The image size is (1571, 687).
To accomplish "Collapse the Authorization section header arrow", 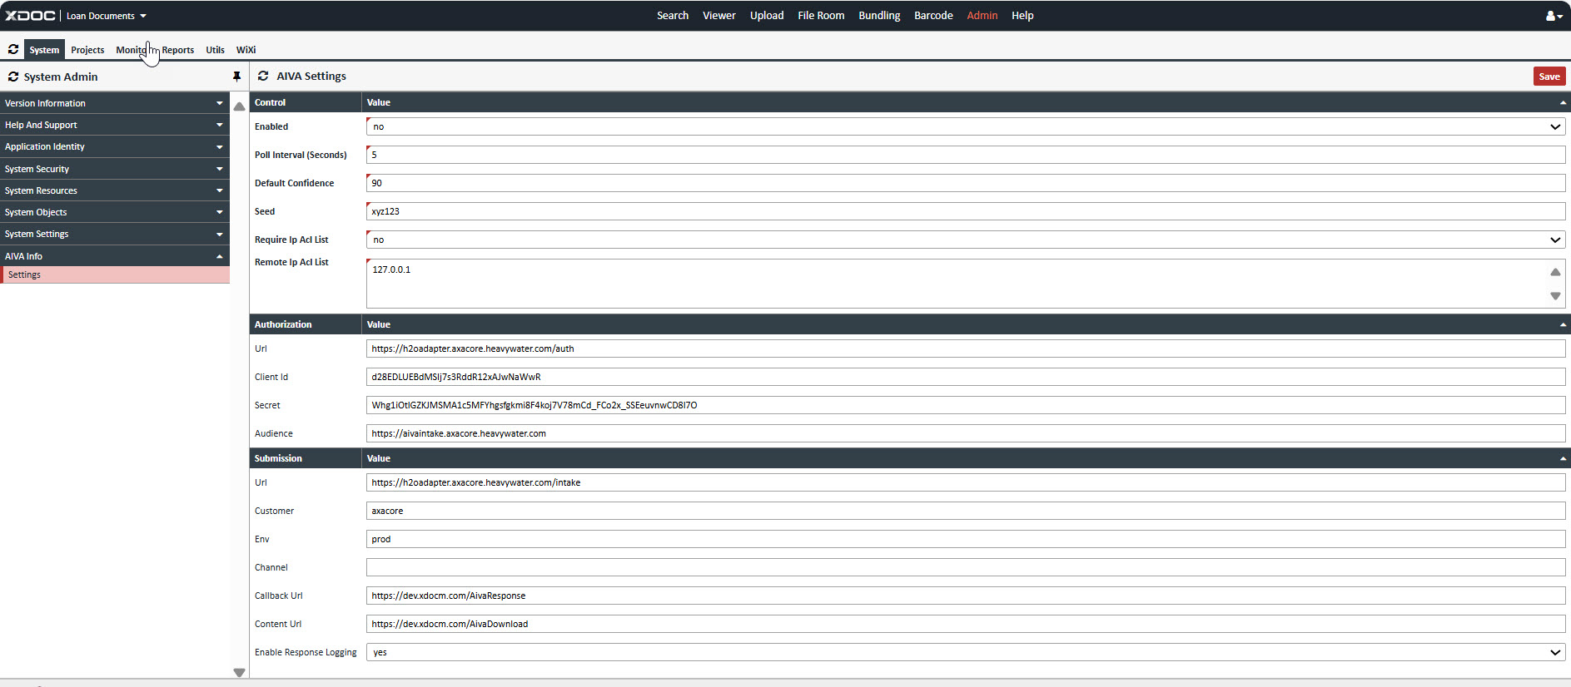I will [1563, 325].
